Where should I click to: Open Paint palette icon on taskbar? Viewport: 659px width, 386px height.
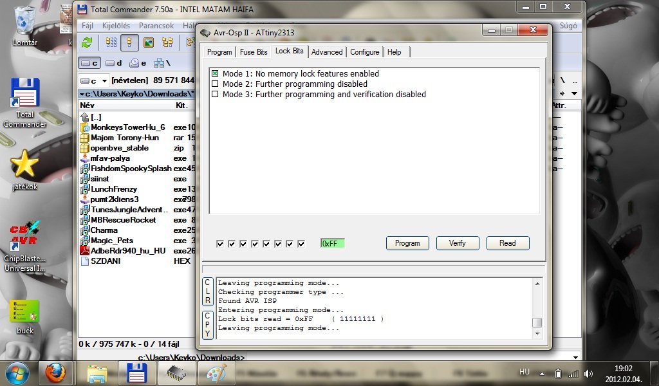[x=217, y=373]
